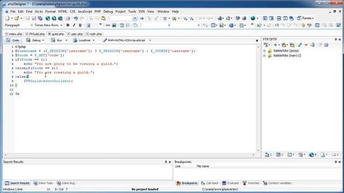The image size is (344, 193).
Task: Switch to the index.php tab
Action: (x=13, y=34)
